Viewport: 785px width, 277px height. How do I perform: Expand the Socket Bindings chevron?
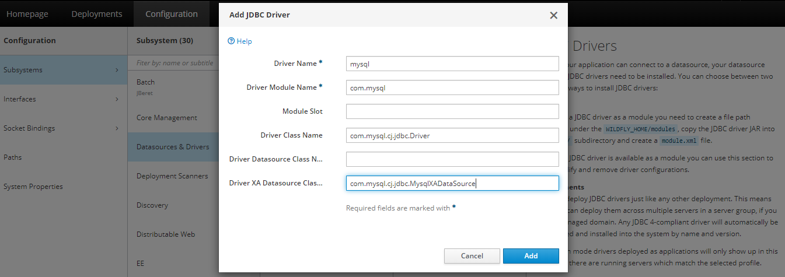(117, 128)
